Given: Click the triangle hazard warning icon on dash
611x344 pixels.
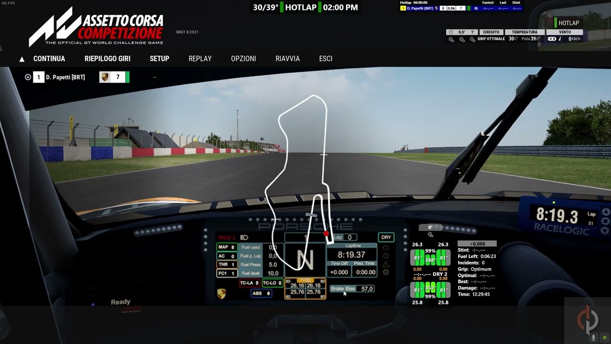Looking at the screenshot, I should tap(386, 264).
